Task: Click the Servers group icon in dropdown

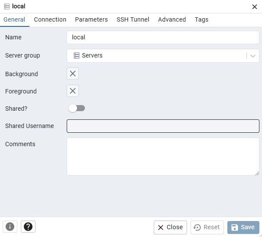Action: pyautogui.click(x=77, y=56)
